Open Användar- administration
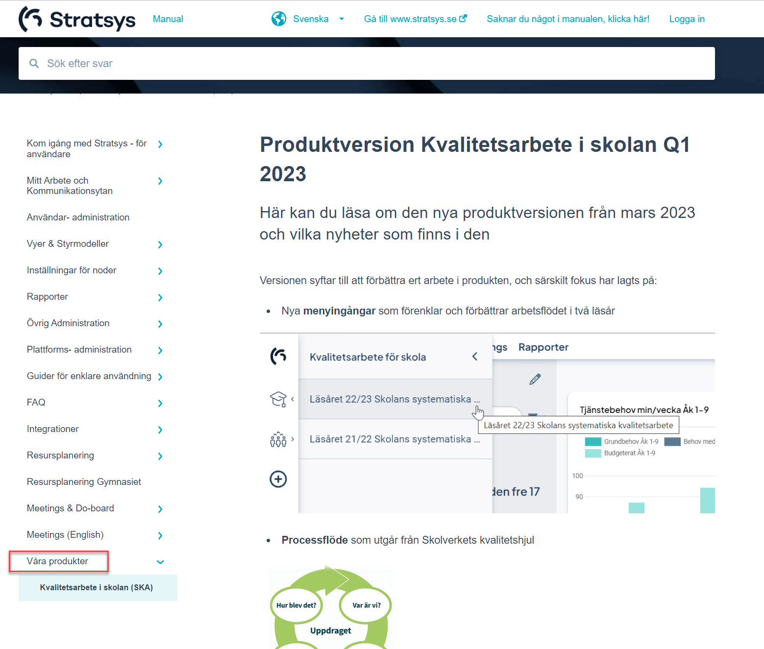Screen dimensions: 764x649 (x=78, y=217)
